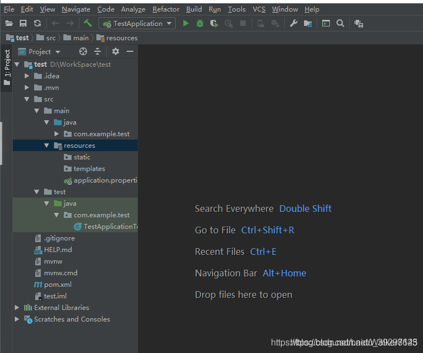
Task: Expand External Libraries node
Action: click(x=17, y=307)
